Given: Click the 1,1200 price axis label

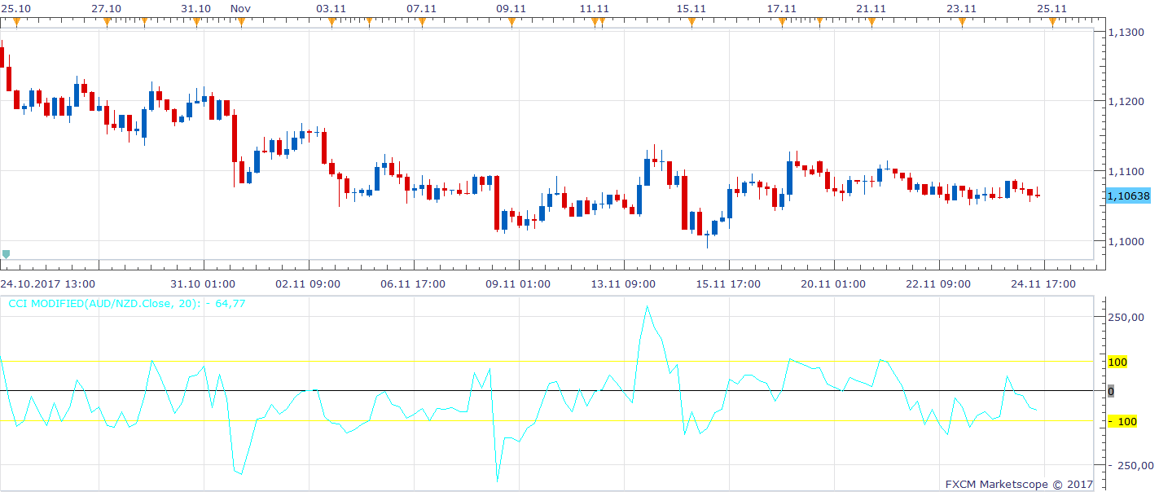Looking at the screenshot, I should point(1127,102).
